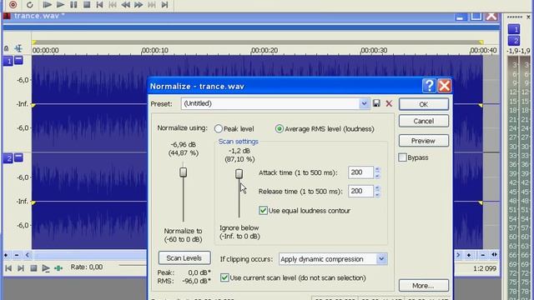Click the Record button in main toolbar

(x=13, y=5)
